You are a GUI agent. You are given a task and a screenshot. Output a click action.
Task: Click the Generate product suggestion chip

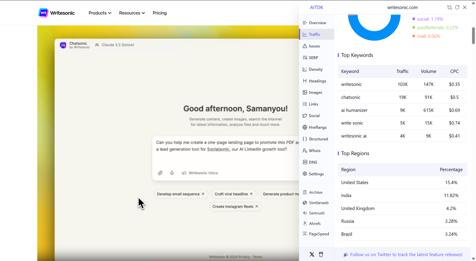279,194
